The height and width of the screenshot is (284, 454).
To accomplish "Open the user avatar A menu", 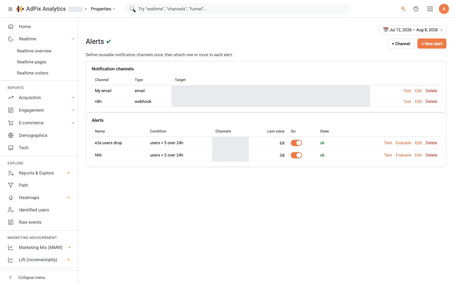I will pos(444,9).
